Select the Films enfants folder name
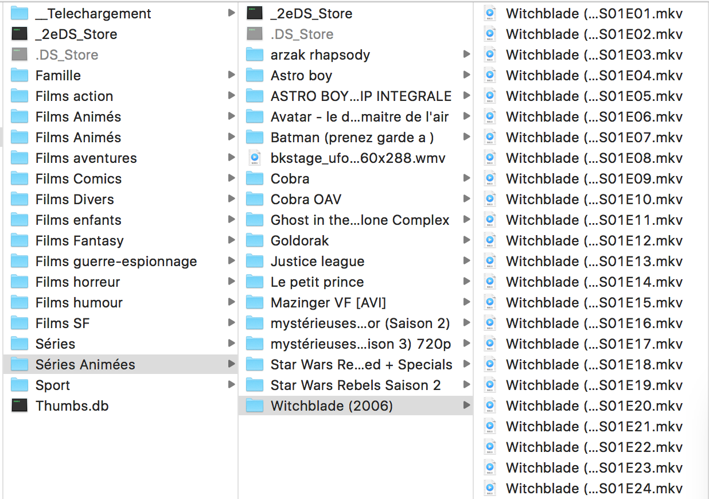The width and height of the screenshot is (709, 499). pyautogui.click(x=79, y=220)
